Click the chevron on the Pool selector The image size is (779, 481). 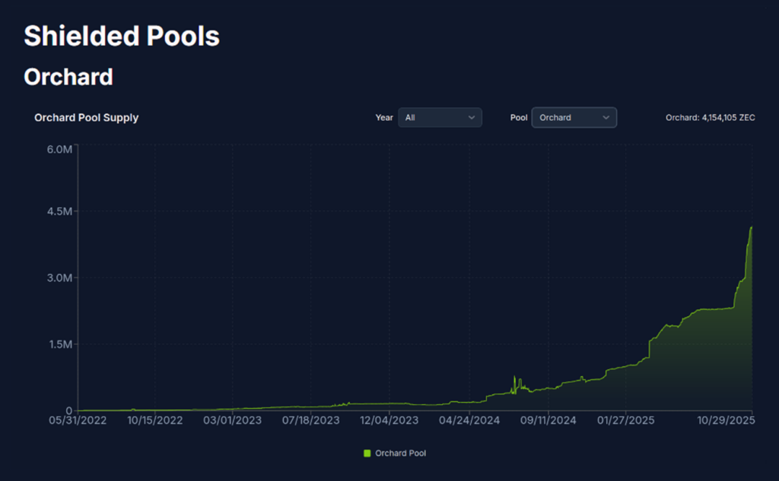click(x=606, y=118)
